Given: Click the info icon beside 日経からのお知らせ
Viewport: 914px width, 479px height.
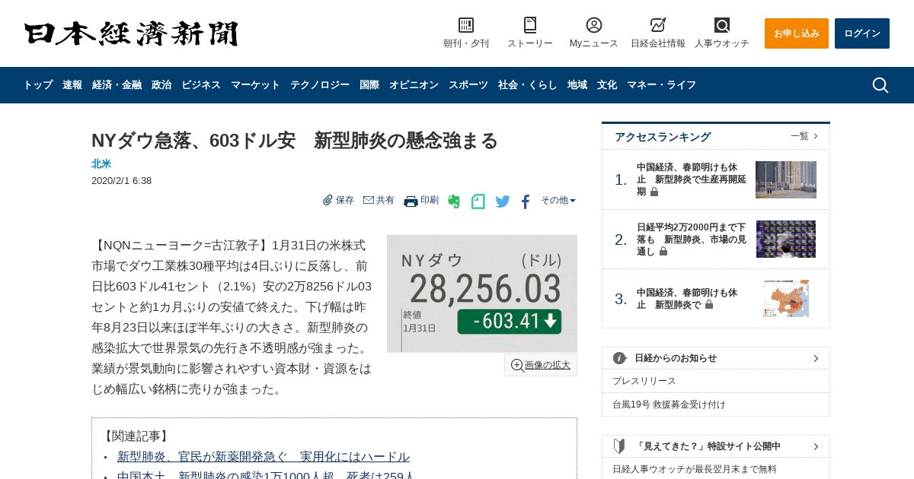Looking at the screenshot, I should (620, 358).
